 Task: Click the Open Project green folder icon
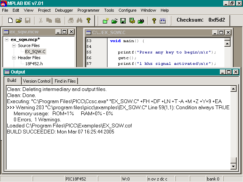[x=114, y=21]
